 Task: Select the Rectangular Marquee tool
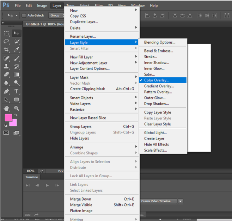coord(6,33)
